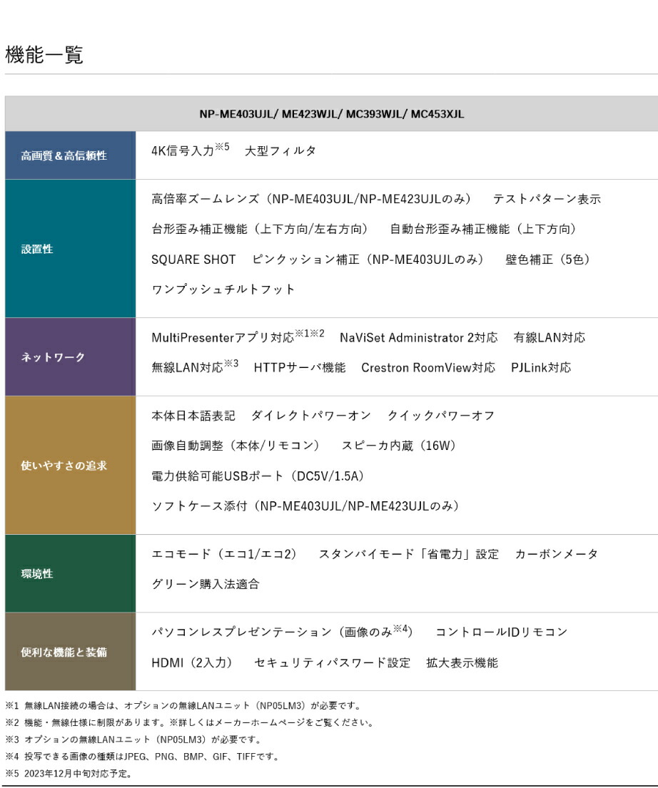Click the 使いやすさの追求 category cell
Screen dimensions: 658x788
[x=71, y=466]
